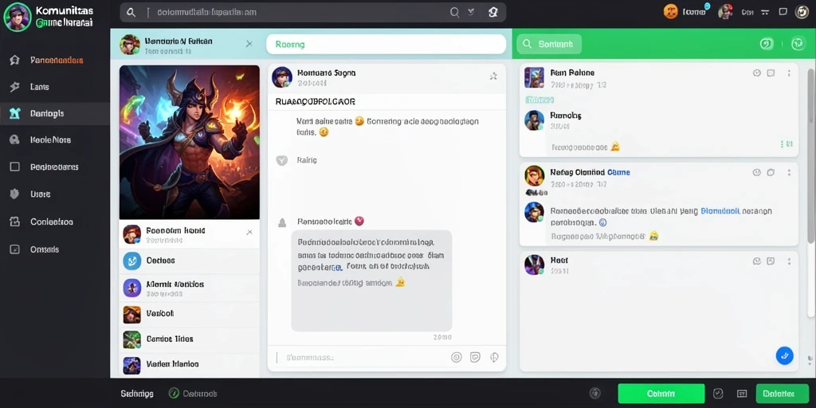Toggle the star pin icon in chat header
The height and width of the screenshot is (408, 816).
[493, 76]
